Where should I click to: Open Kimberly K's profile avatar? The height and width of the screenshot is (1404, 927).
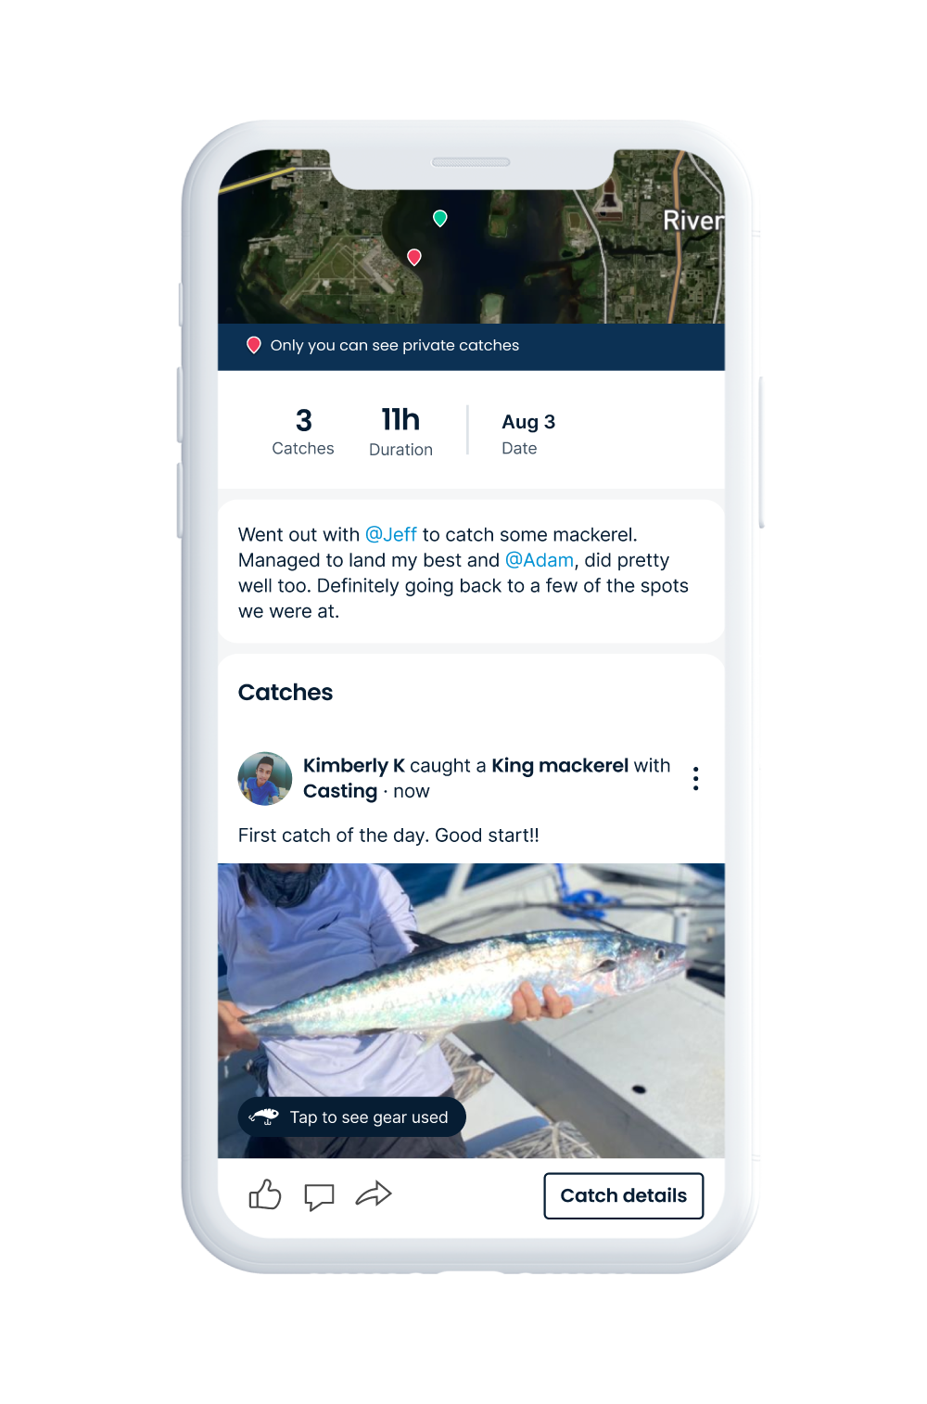click(x=265, y=778)
